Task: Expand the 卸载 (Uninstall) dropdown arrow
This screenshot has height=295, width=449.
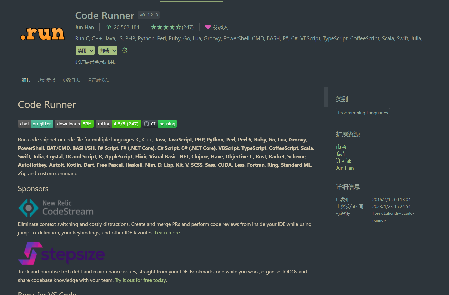Action: point(114,51)
